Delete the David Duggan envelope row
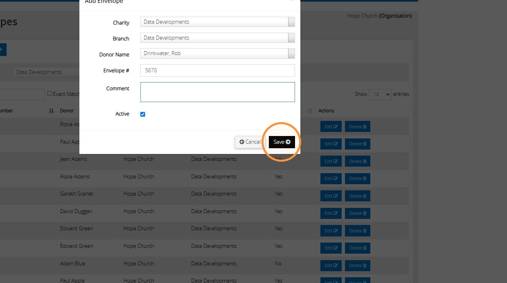Viewport: 507px width, 283px height. click(x=357, y=213)
